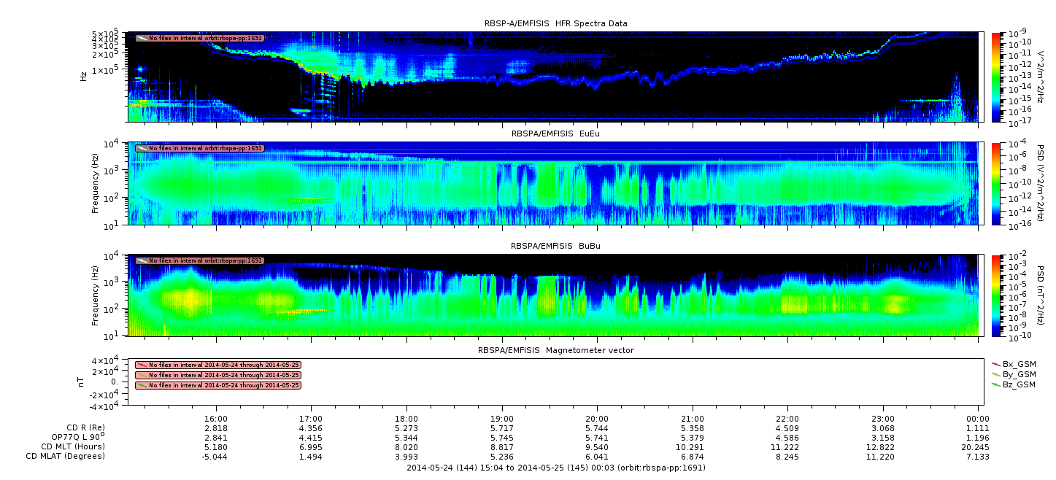The height and width of the screenshot is (480, 1056).
Task: Click the EuEu PSD color scale bar
Action: pos(996,182)
